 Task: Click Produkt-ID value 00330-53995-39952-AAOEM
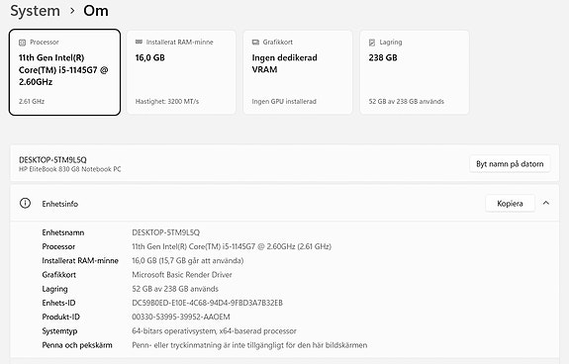tap(181, 317)
